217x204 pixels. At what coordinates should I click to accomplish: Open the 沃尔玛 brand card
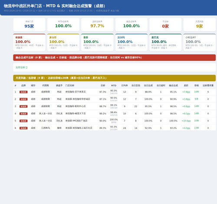tap(132, 43)
